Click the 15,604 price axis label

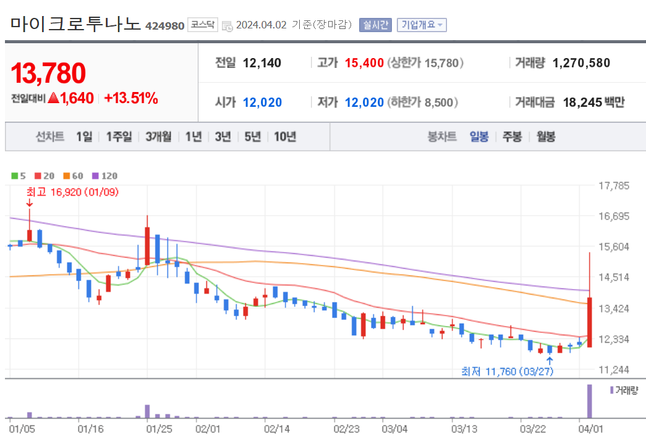pyautogui.click(x=614, y=247)
